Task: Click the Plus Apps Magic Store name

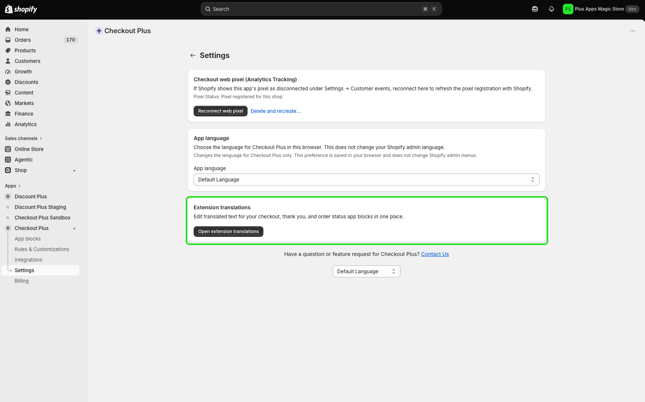Action: pos(599,9)
